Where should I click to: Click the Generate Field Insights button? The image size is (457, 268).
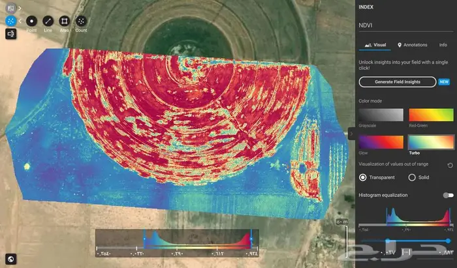coord(398,82)
